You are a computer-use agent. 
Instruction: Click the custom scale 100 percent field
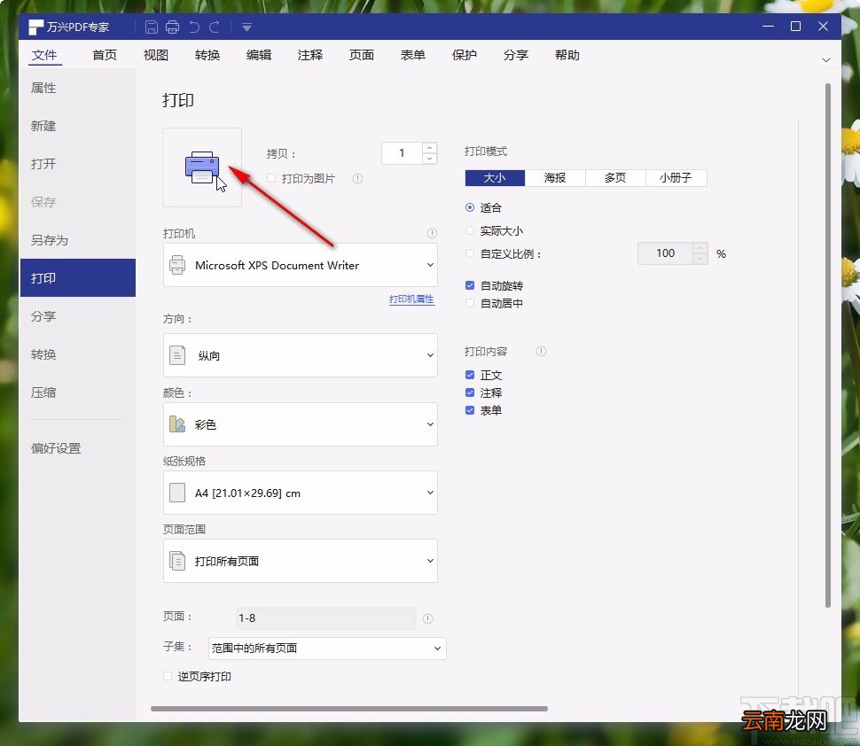tap(665, 253)
